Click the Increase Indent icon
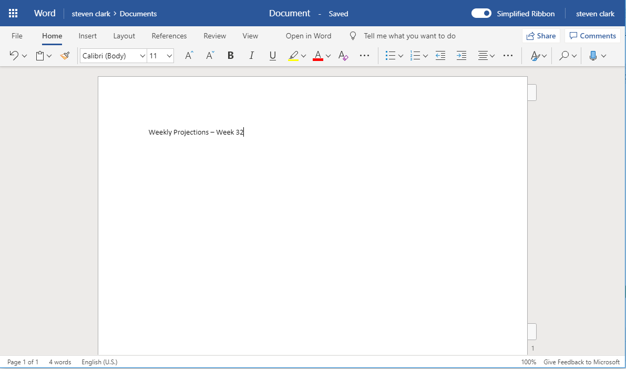The width and height of the screenshot is (626, 369). tap(461, 56)
